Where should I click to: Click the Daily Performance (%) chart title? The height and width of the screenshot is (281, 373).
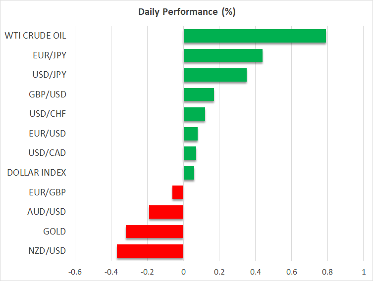click(x=186, y=12)
